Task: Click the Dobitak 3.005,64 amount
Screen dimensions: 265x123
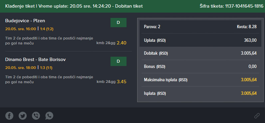Action: [249, 53]
